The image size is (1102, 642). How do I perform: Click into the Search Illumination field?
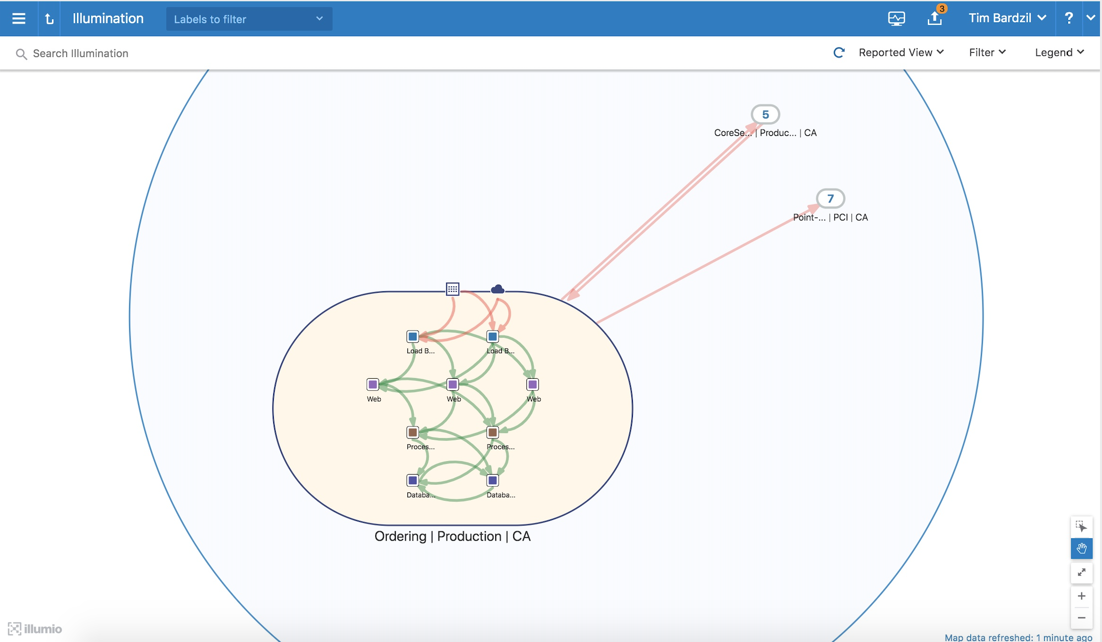click(x=80, y=53)
